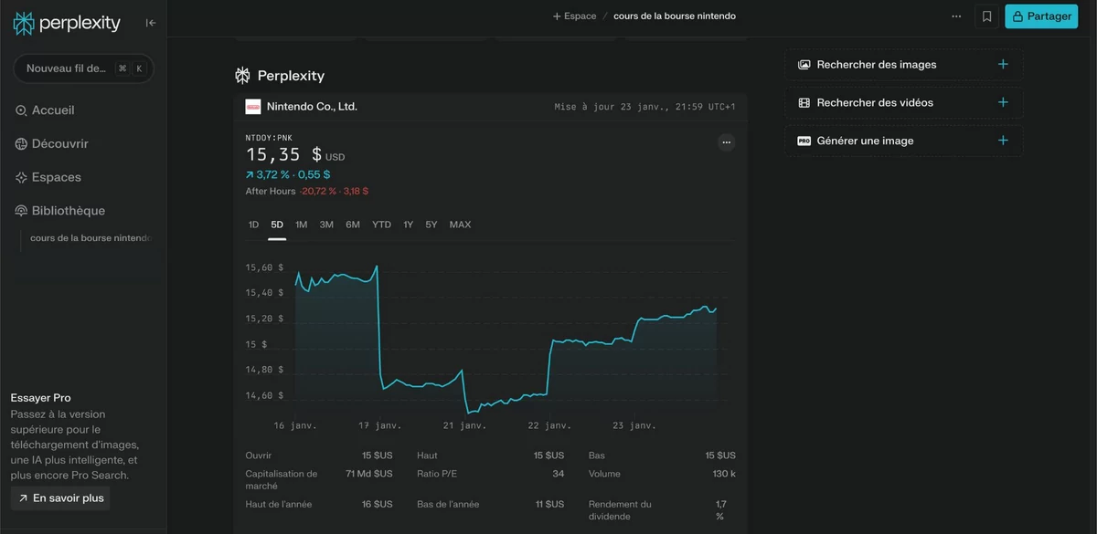Click the Volume value 130 k
Viewport: 1097px width, 534px height.
point(724,474)
